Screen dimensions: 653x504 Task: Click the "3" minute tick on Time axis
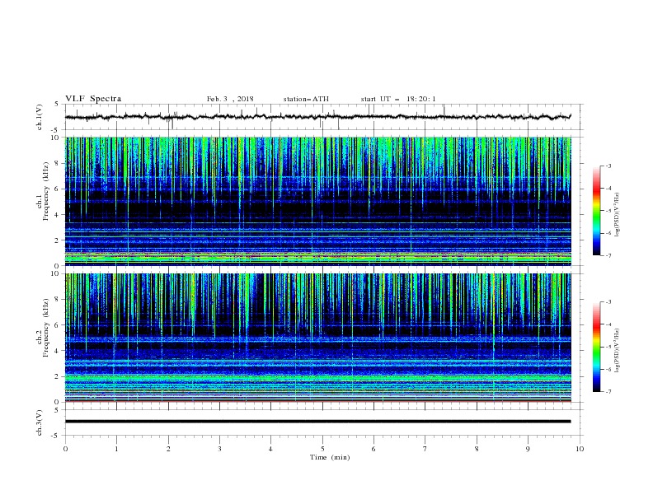pyautogui.click(x=219, y=449)
